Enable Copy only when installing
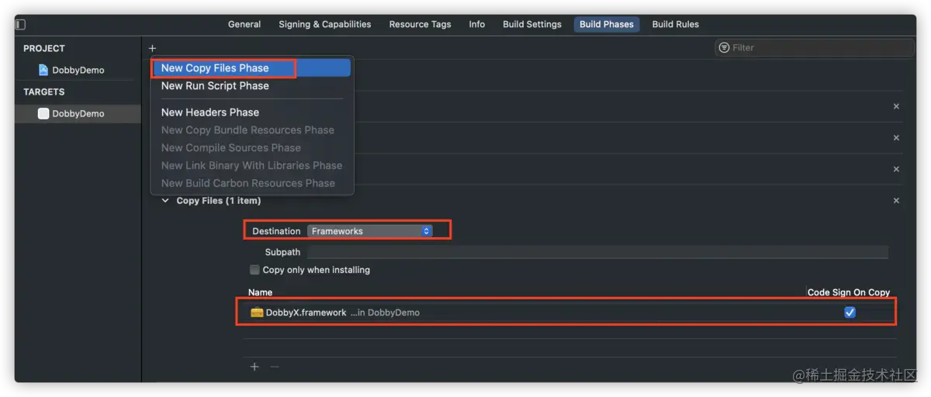 (x=254, y=270)
